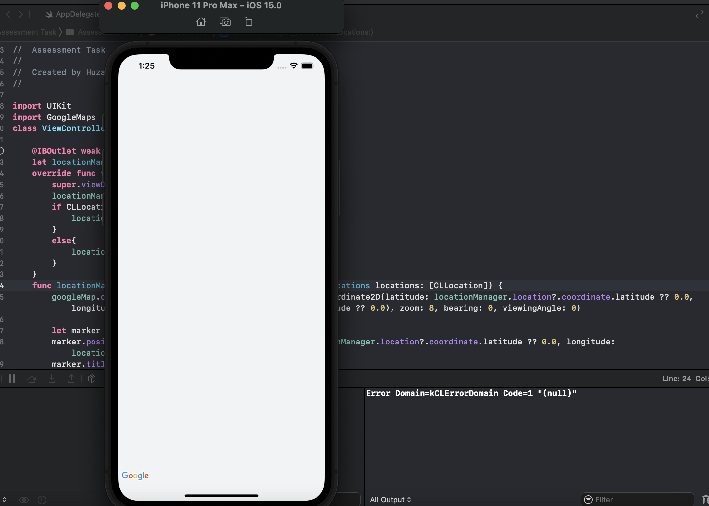Toggle the breakpoint marker beside the @IBOutlet line

point(1,151)
